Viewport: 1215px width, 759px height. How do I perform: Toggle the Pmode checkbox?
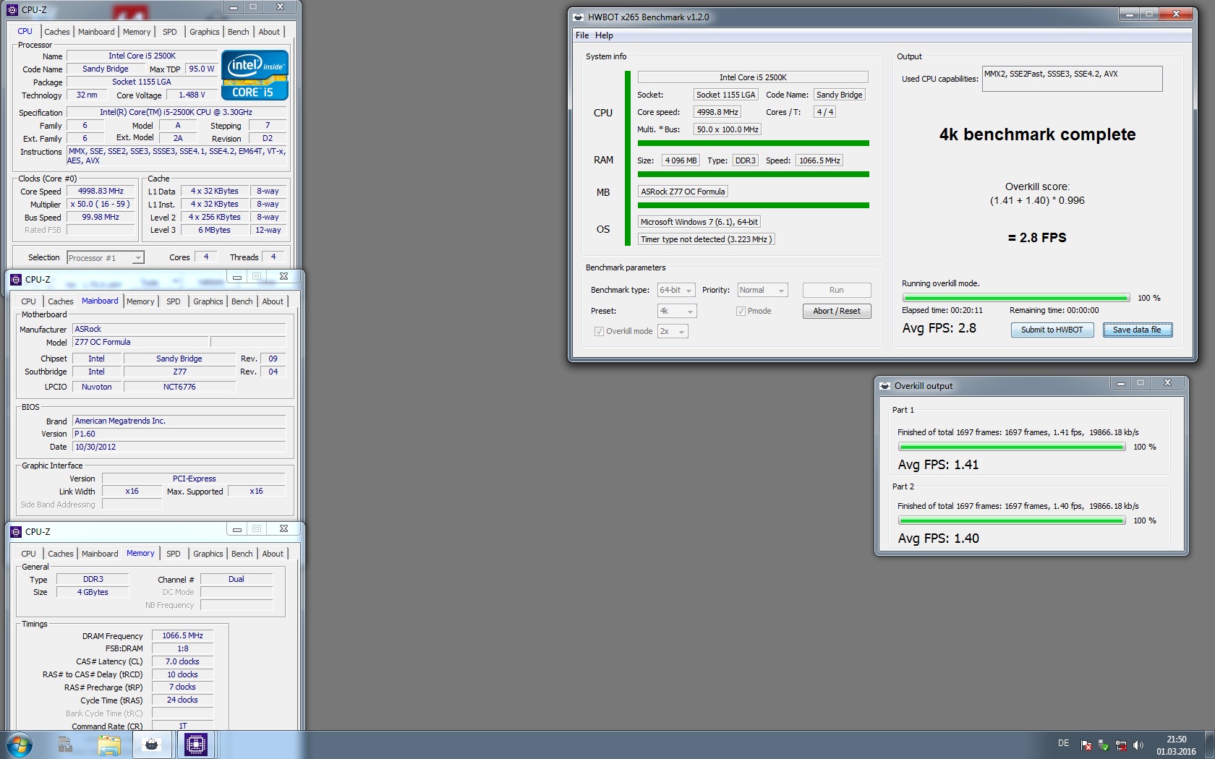pos(741,312)
